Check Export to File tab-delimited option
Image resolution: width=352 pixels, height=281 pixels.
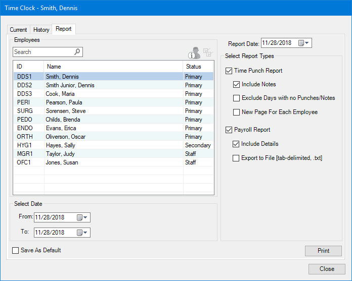[237, 158]
